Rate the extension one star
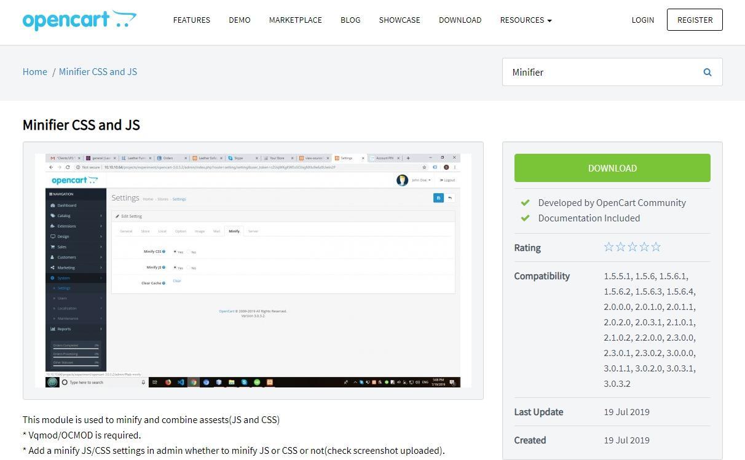The image size is (745, 460). click(609, 247)
